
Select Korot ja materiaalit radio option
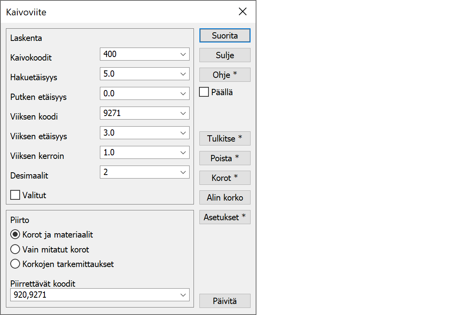pos(15,235)
